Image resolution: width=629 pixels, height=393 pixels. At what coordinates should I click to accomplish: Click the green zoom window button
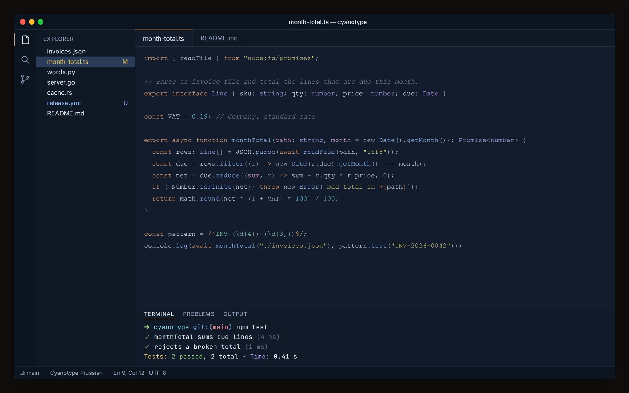[41, 22]
